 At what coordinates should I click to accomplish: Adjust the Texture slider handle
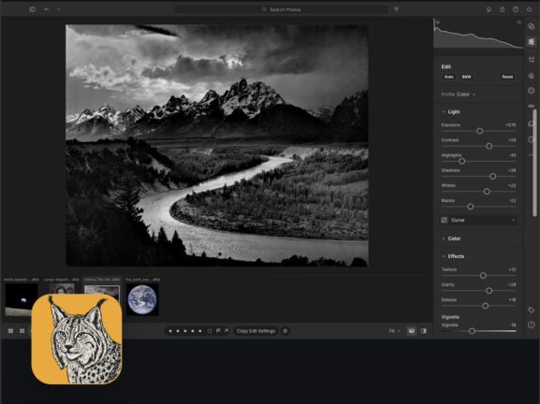[483, 276]
